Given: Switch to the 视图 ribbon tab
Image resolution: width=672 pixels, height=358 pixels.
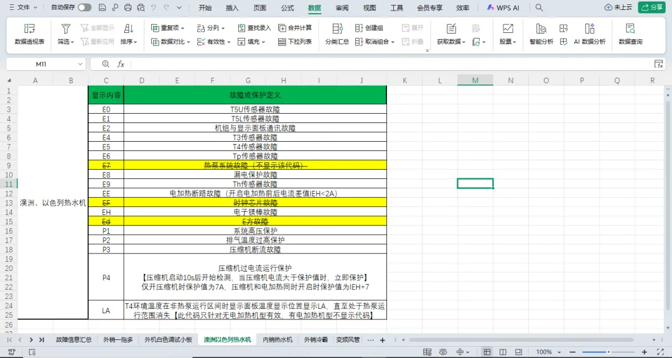Looking at the screenshot, I should [370, 7].
